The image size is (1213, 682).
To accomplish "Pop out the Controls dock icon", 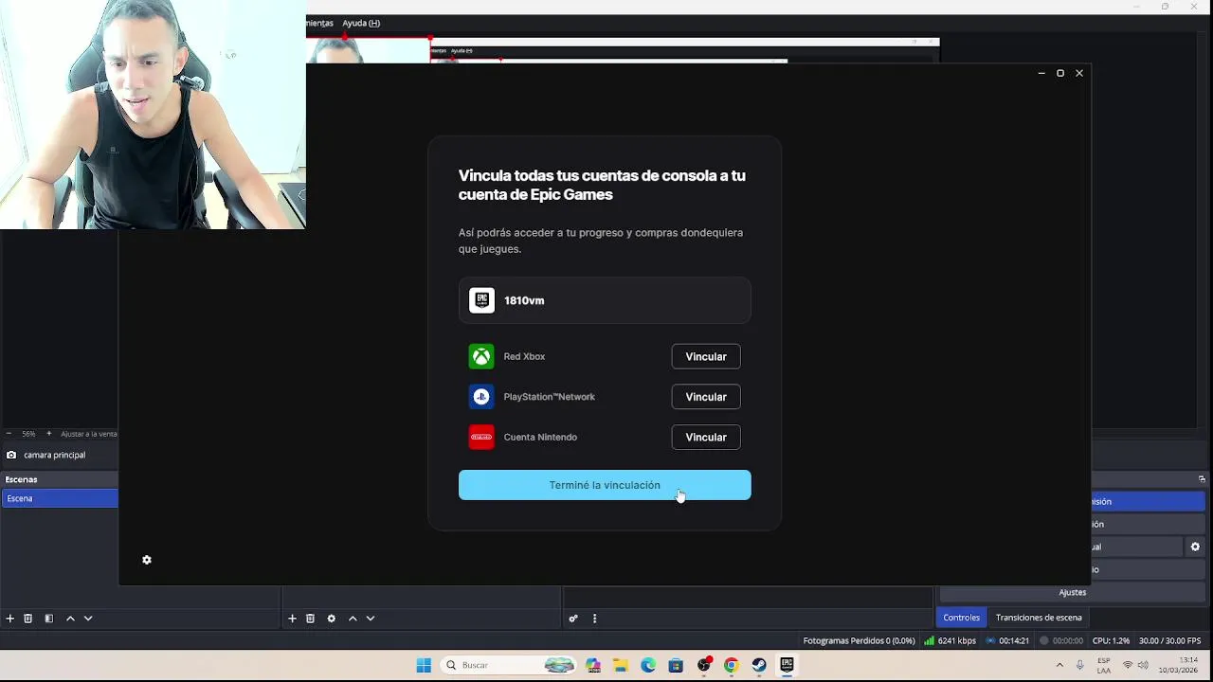I will pyautogui.click(x=1202, y=479).
